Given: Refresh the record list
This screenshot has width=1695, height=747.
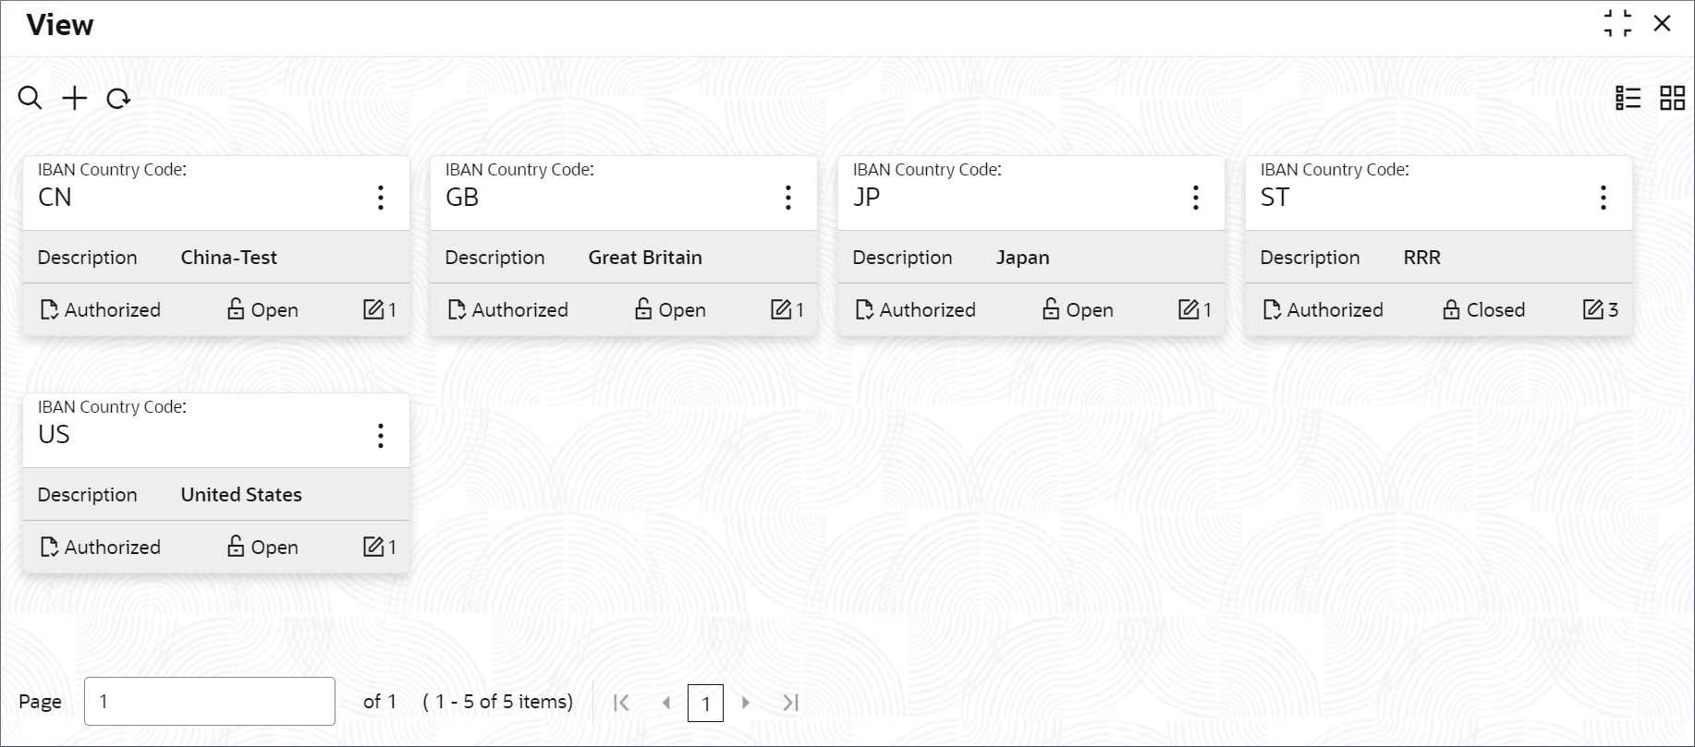Looking at the screenshot, I should (118, 98).
